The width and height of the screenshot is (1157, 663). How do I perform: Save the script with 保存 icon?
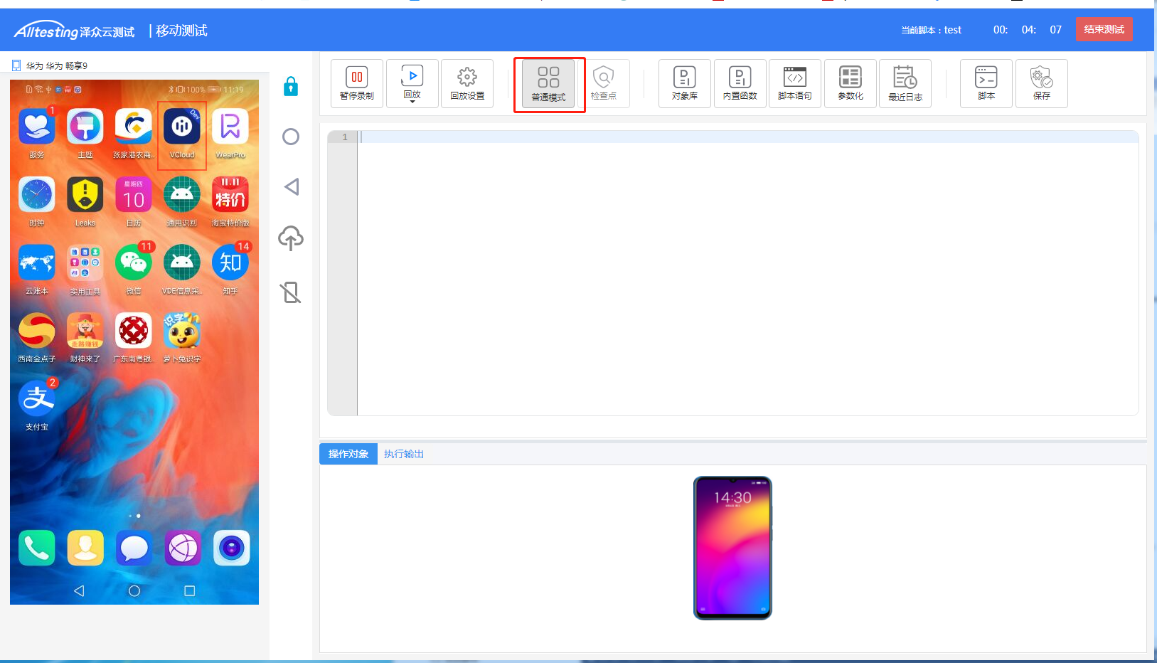click(1041, 83)
